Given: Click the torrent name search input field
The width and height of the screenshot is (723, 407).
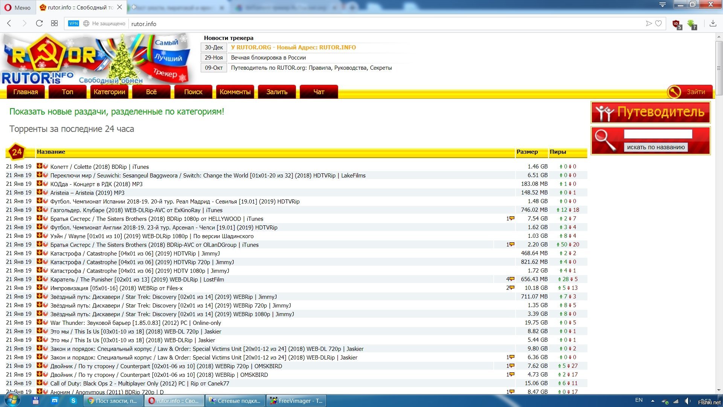Looking at the screenshot, I should click(x=658, y=134).
